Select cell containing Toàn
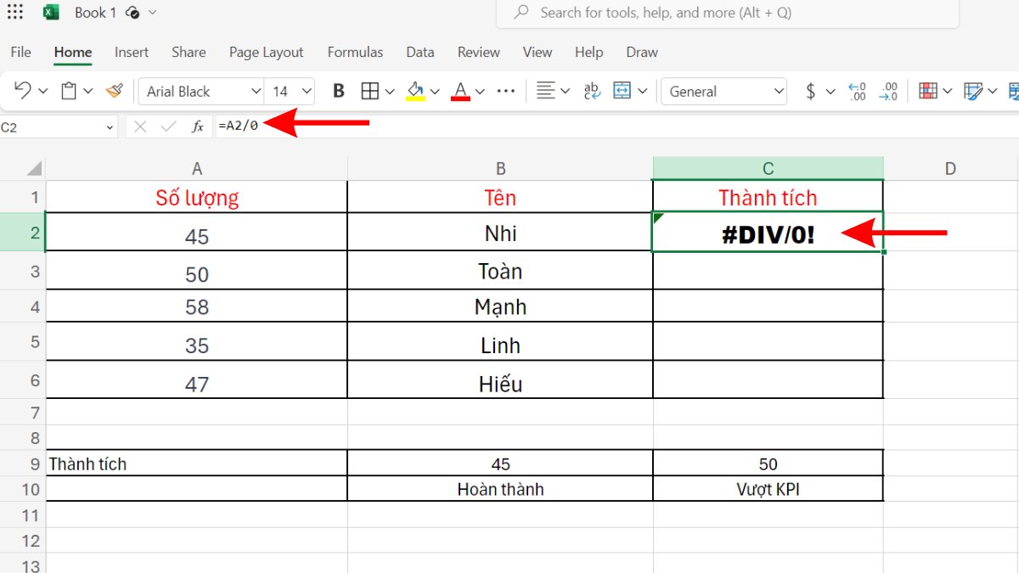1019x573 pixels. tap(501, 271)
